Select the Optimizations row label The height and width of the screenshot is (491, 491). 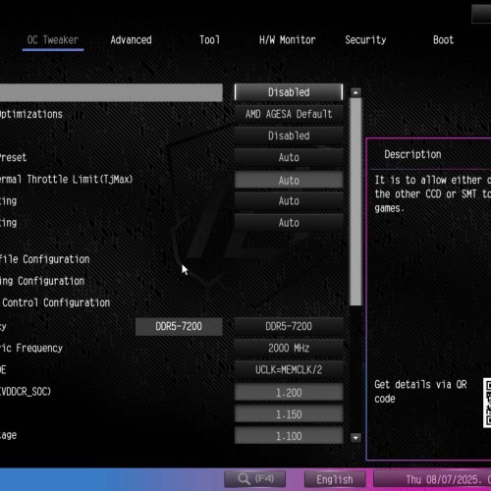31,114
